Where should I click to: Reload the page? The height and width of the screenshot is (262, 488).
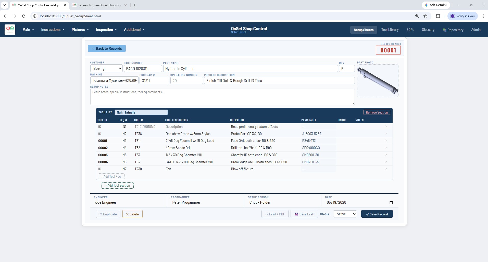[24, 16]
